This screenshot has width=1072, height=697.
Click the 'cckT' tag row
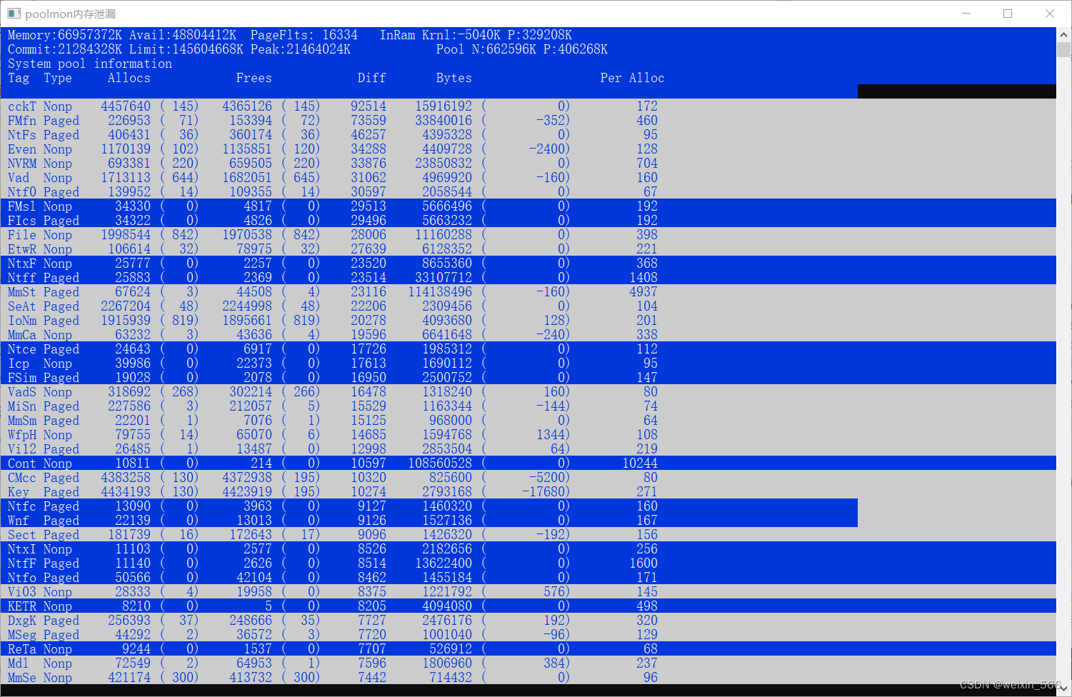coord(529,106)
